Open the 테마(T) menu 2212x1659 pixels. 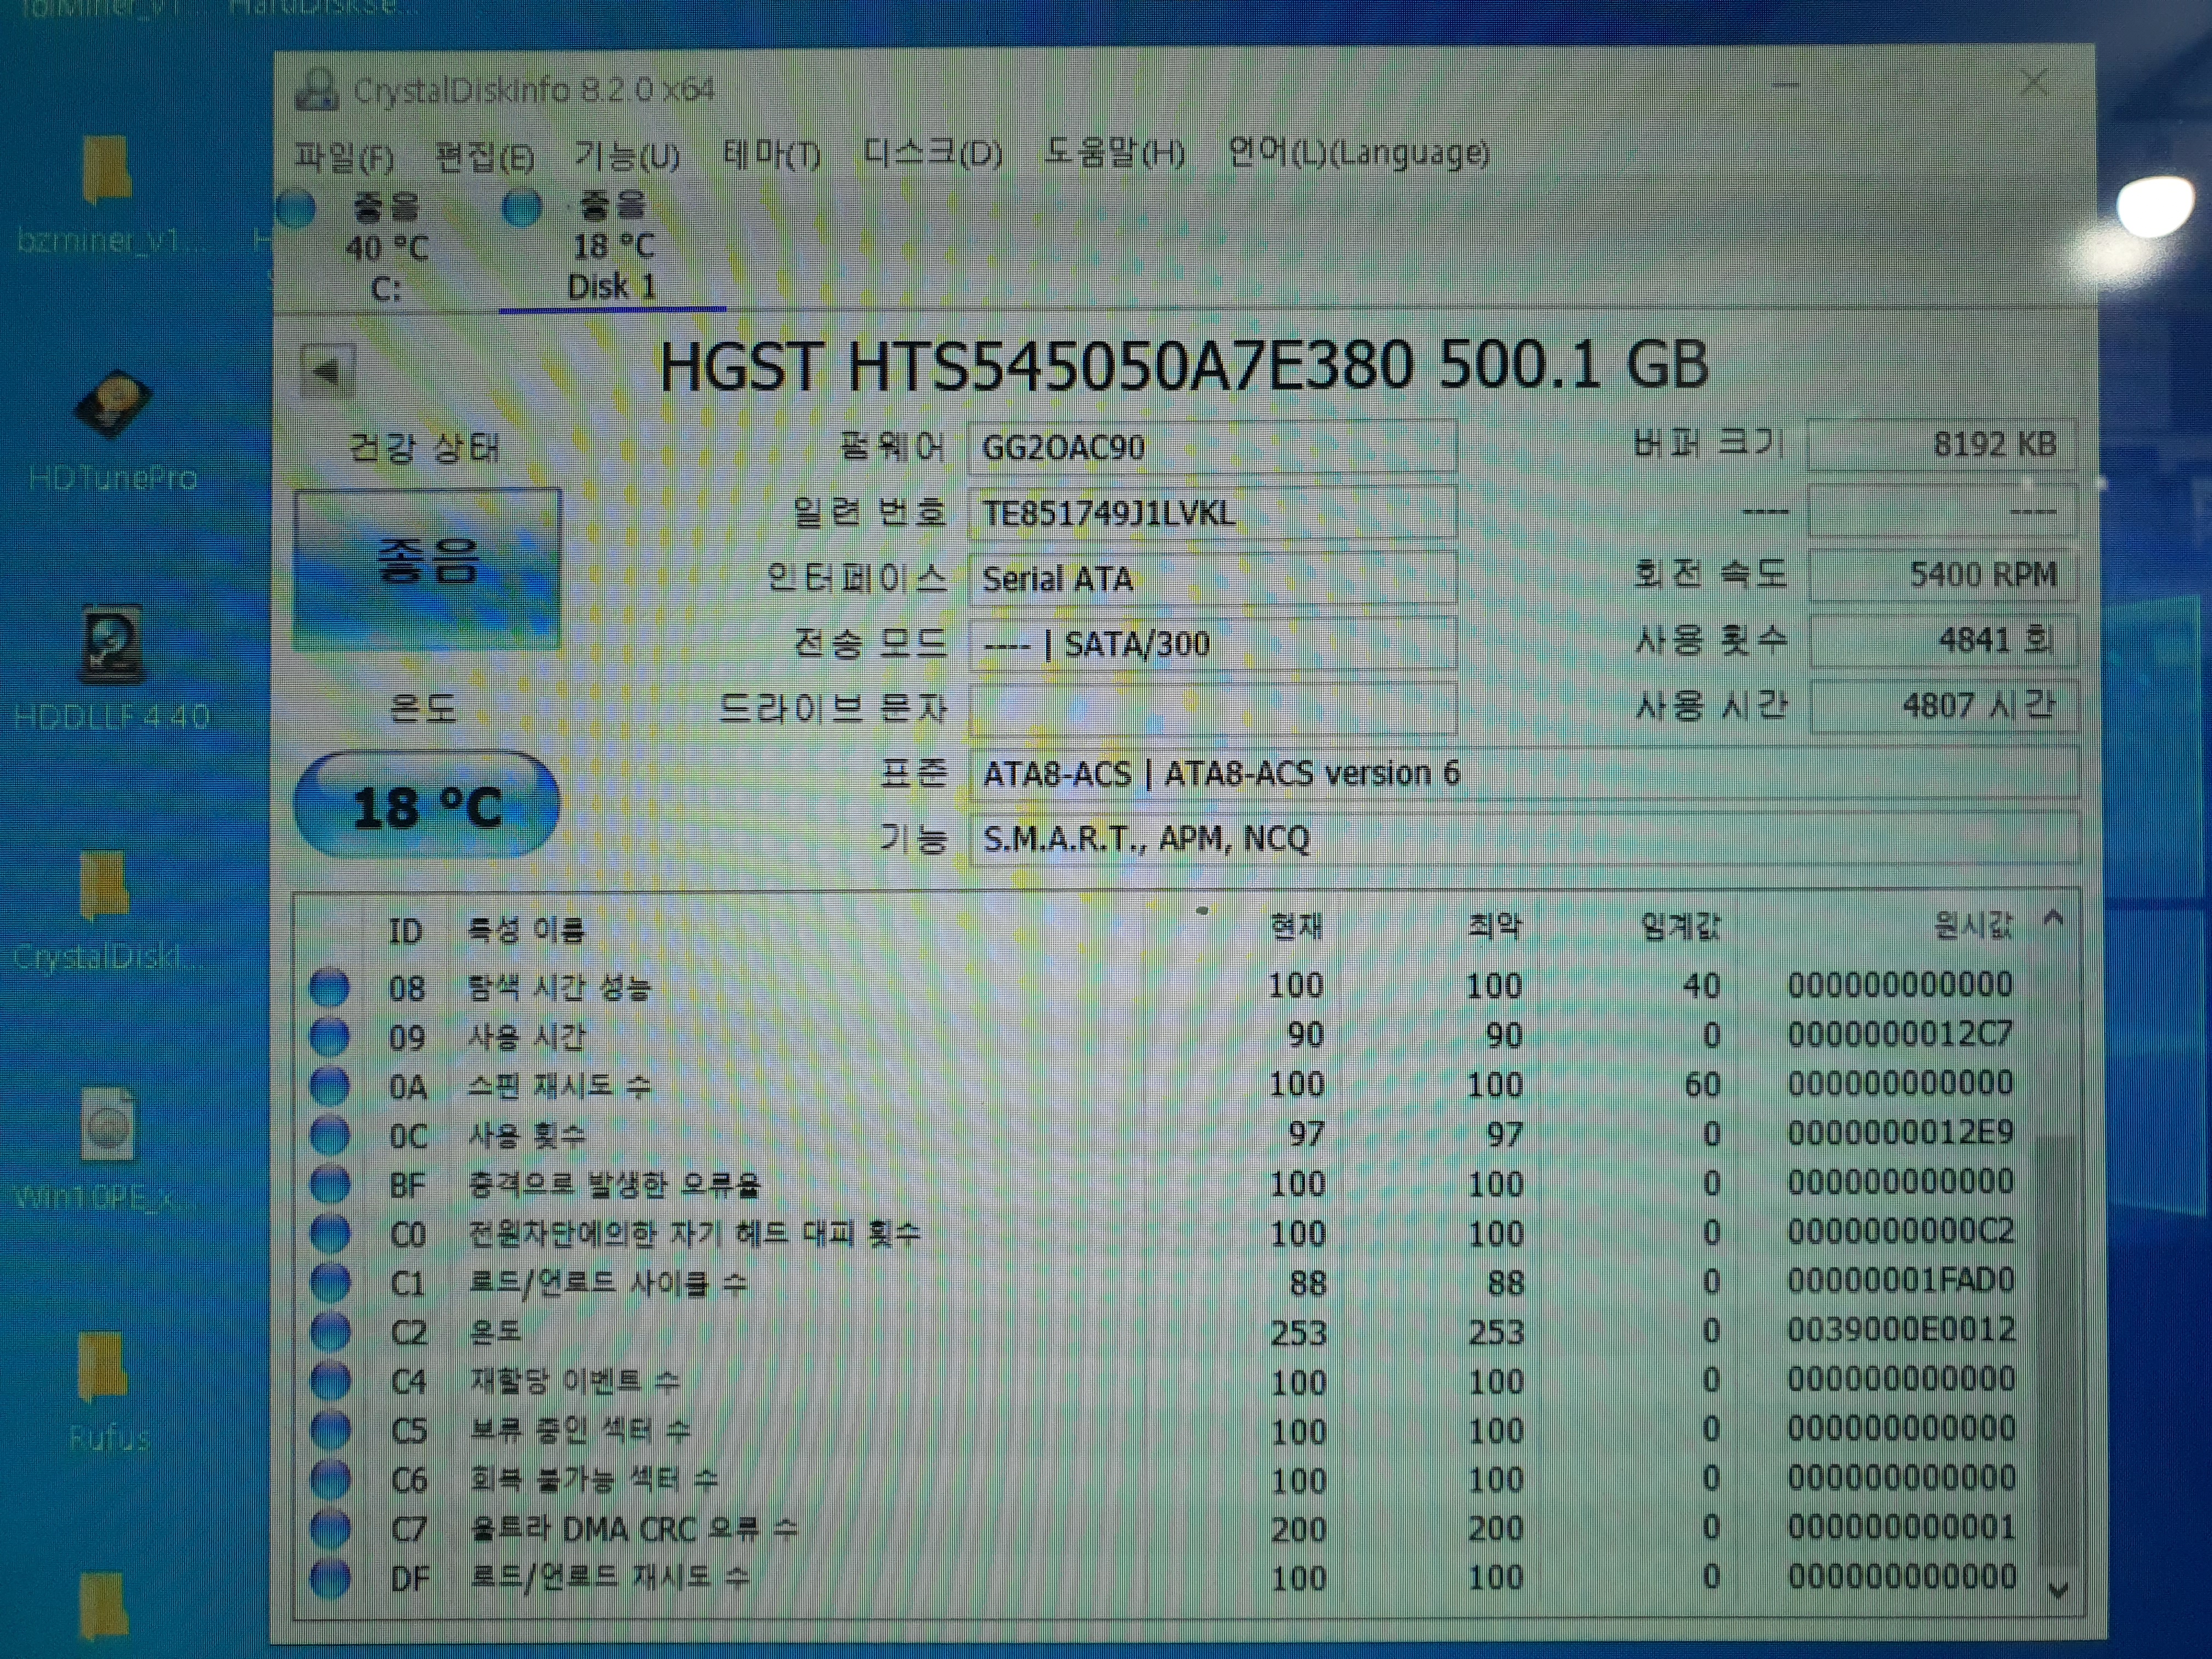pos(771,155)
